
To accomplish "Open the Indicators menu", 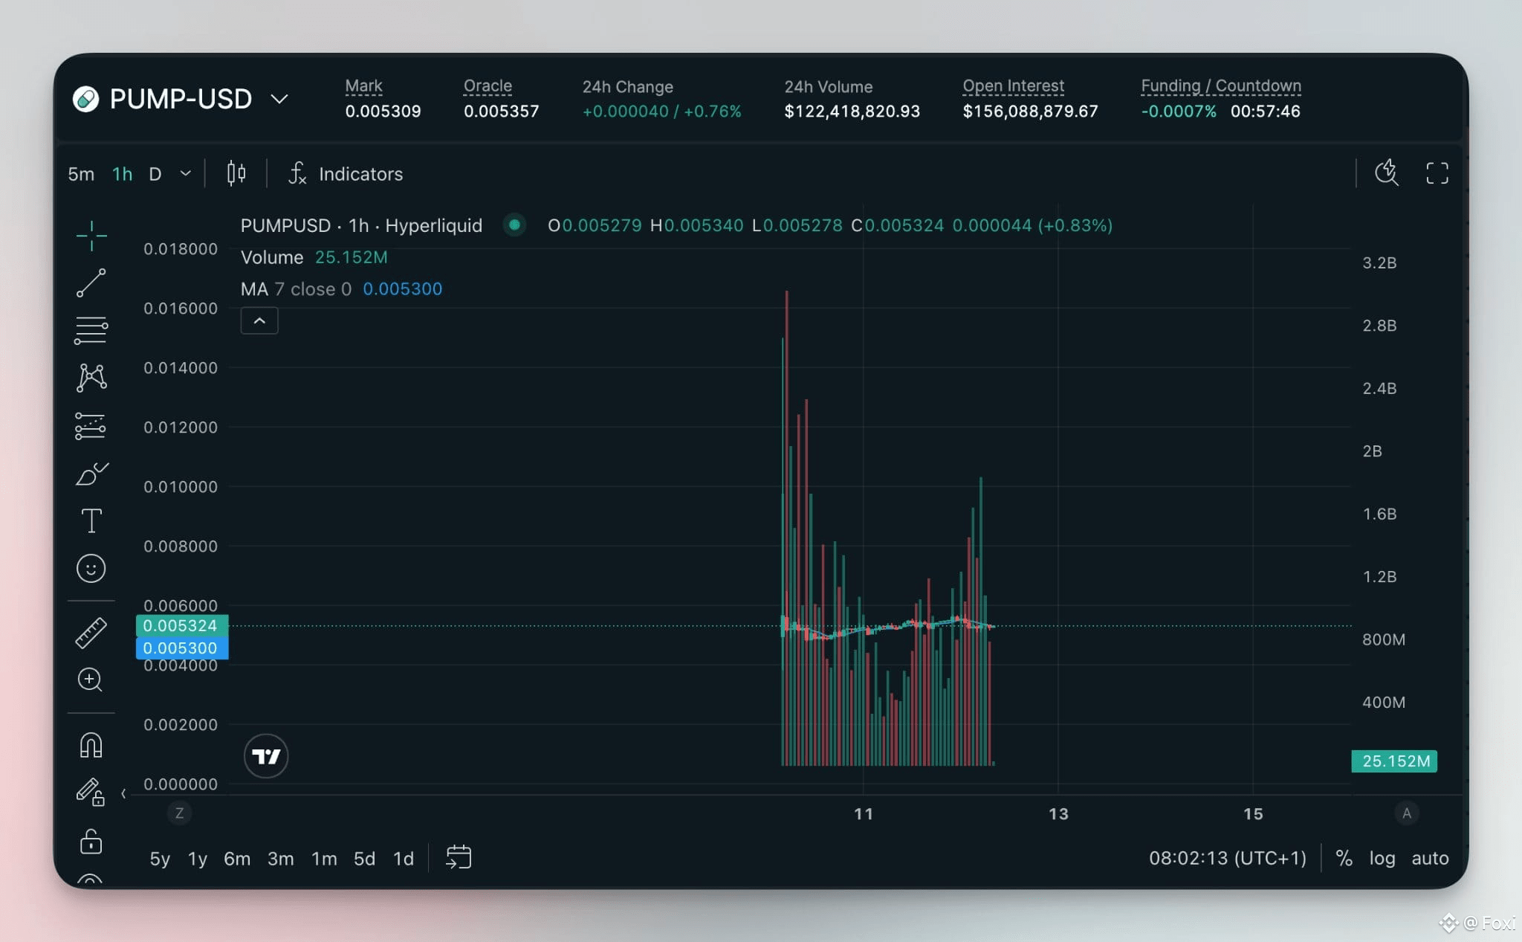I will (x=346, y=174).
